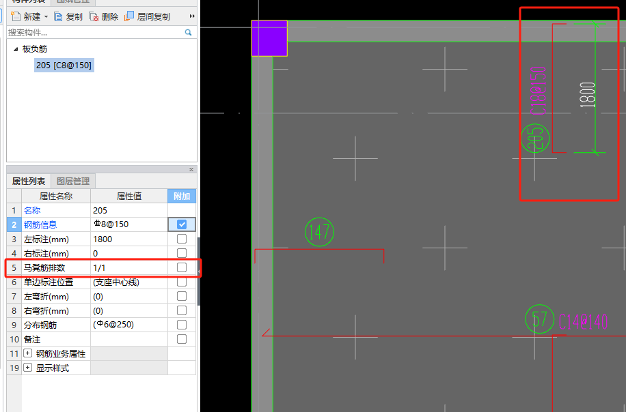Select the 板负筋 tree label
The width and height of the screenshot is (626, 412).
pyautogui.click(x=35, y=49)
